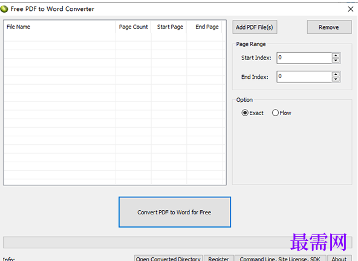The width and height of the screenshot is (358, 261).
Task: Click the Add PDF File(s) button
Action: [255, 27]
